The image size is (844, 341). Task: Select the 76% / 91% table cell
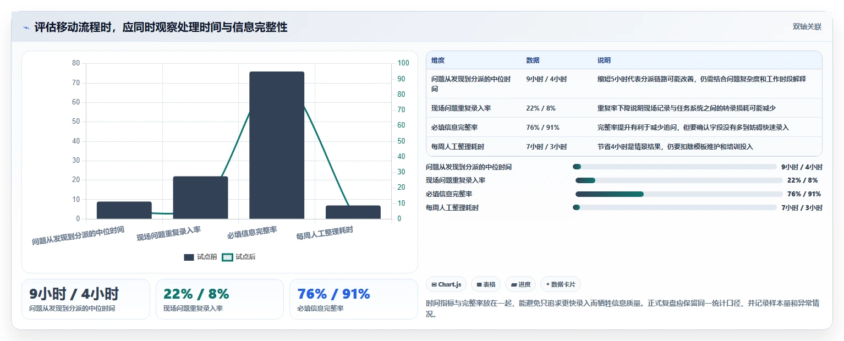coord(542,128)
